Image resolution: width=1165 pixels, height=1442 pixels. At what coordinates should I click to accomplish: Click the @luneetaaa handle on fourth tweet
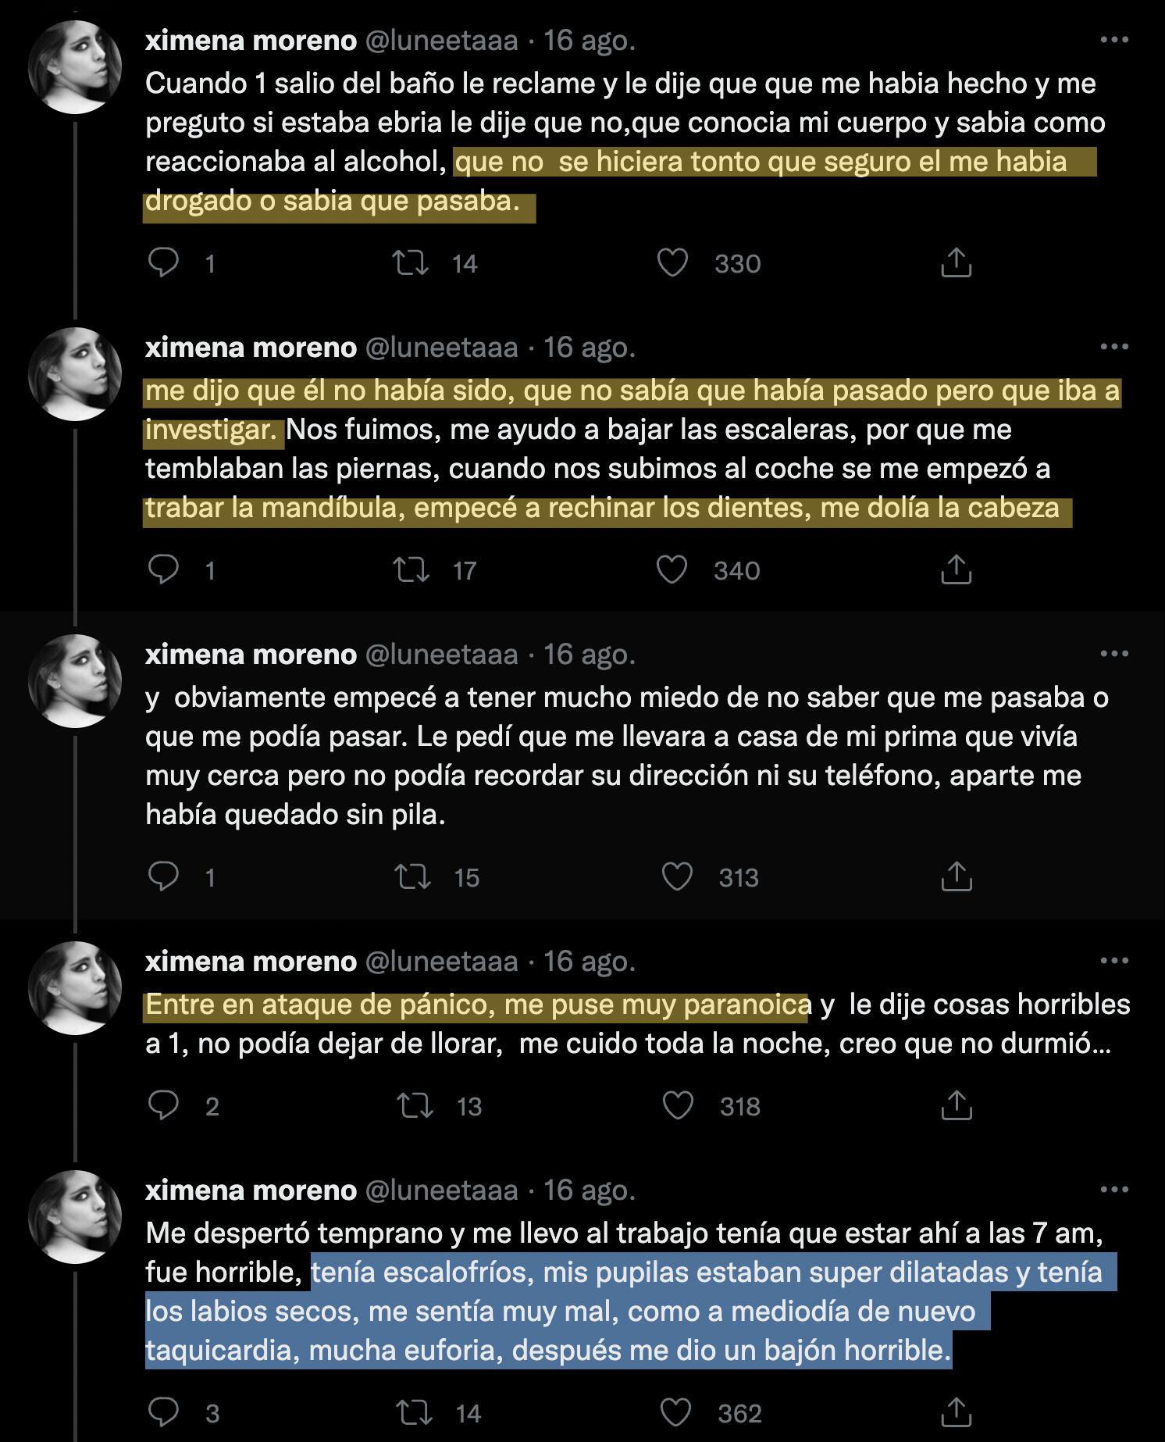pos(441,961)
